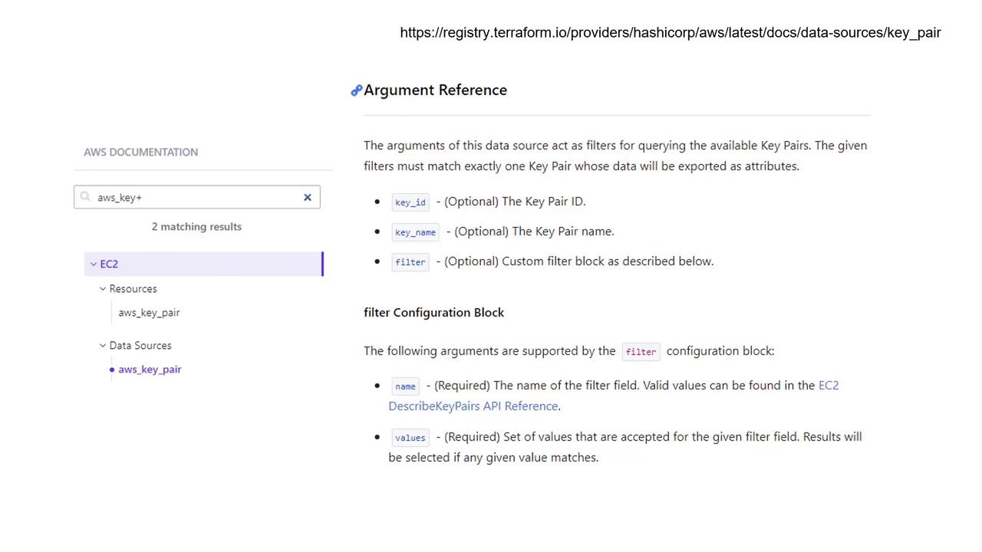Collapse the Data Sources group chevron

103,346
